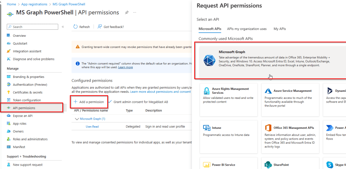Screen dimensions: 346x169
Task: Click the Intune API icon
Action: (206, 128)
